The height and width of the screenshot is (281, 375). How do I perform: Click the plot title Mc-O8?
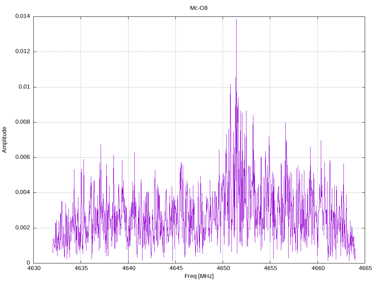pyautogui.click(x=199, y=8)
